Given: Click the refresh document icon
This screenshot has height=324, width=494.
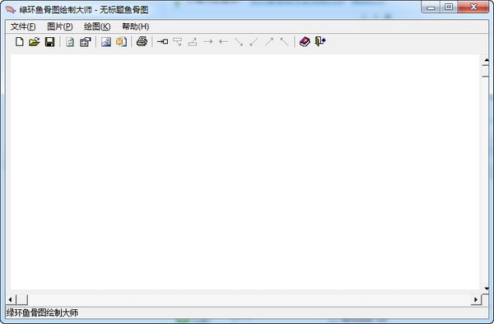Looking at the screenshot, I should coord(70,42).
